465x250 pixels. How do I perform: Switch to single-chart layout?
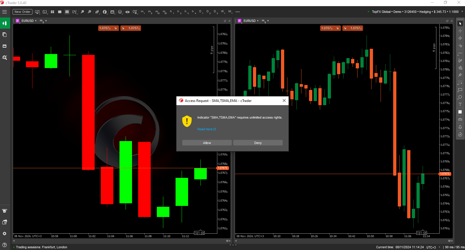[60, 12]
